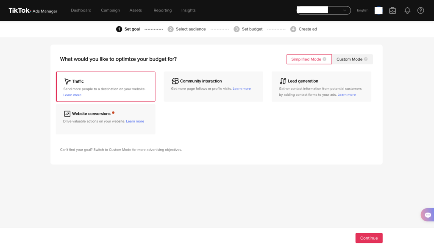
Task: Open Learn more under Community interaction
Action: coord(242,89)
